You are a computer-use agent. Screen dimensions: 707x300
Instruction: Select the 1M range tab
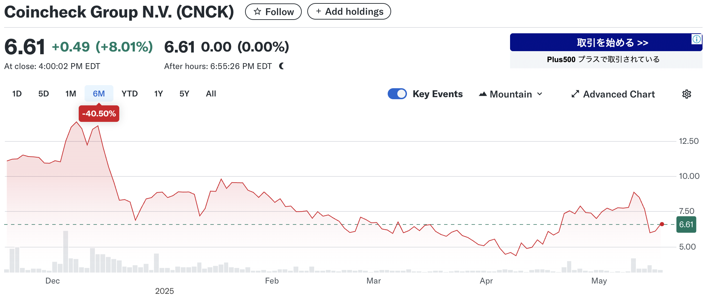[71, 94]
